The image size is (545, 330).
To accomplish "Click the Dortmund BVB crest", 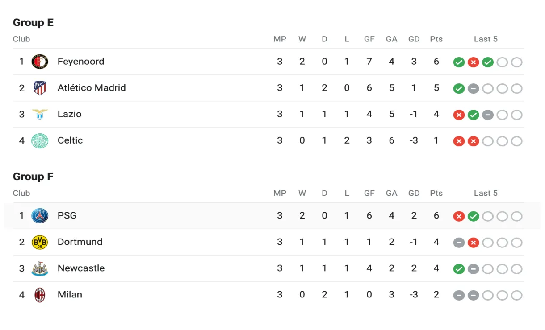I will (40, 242).
